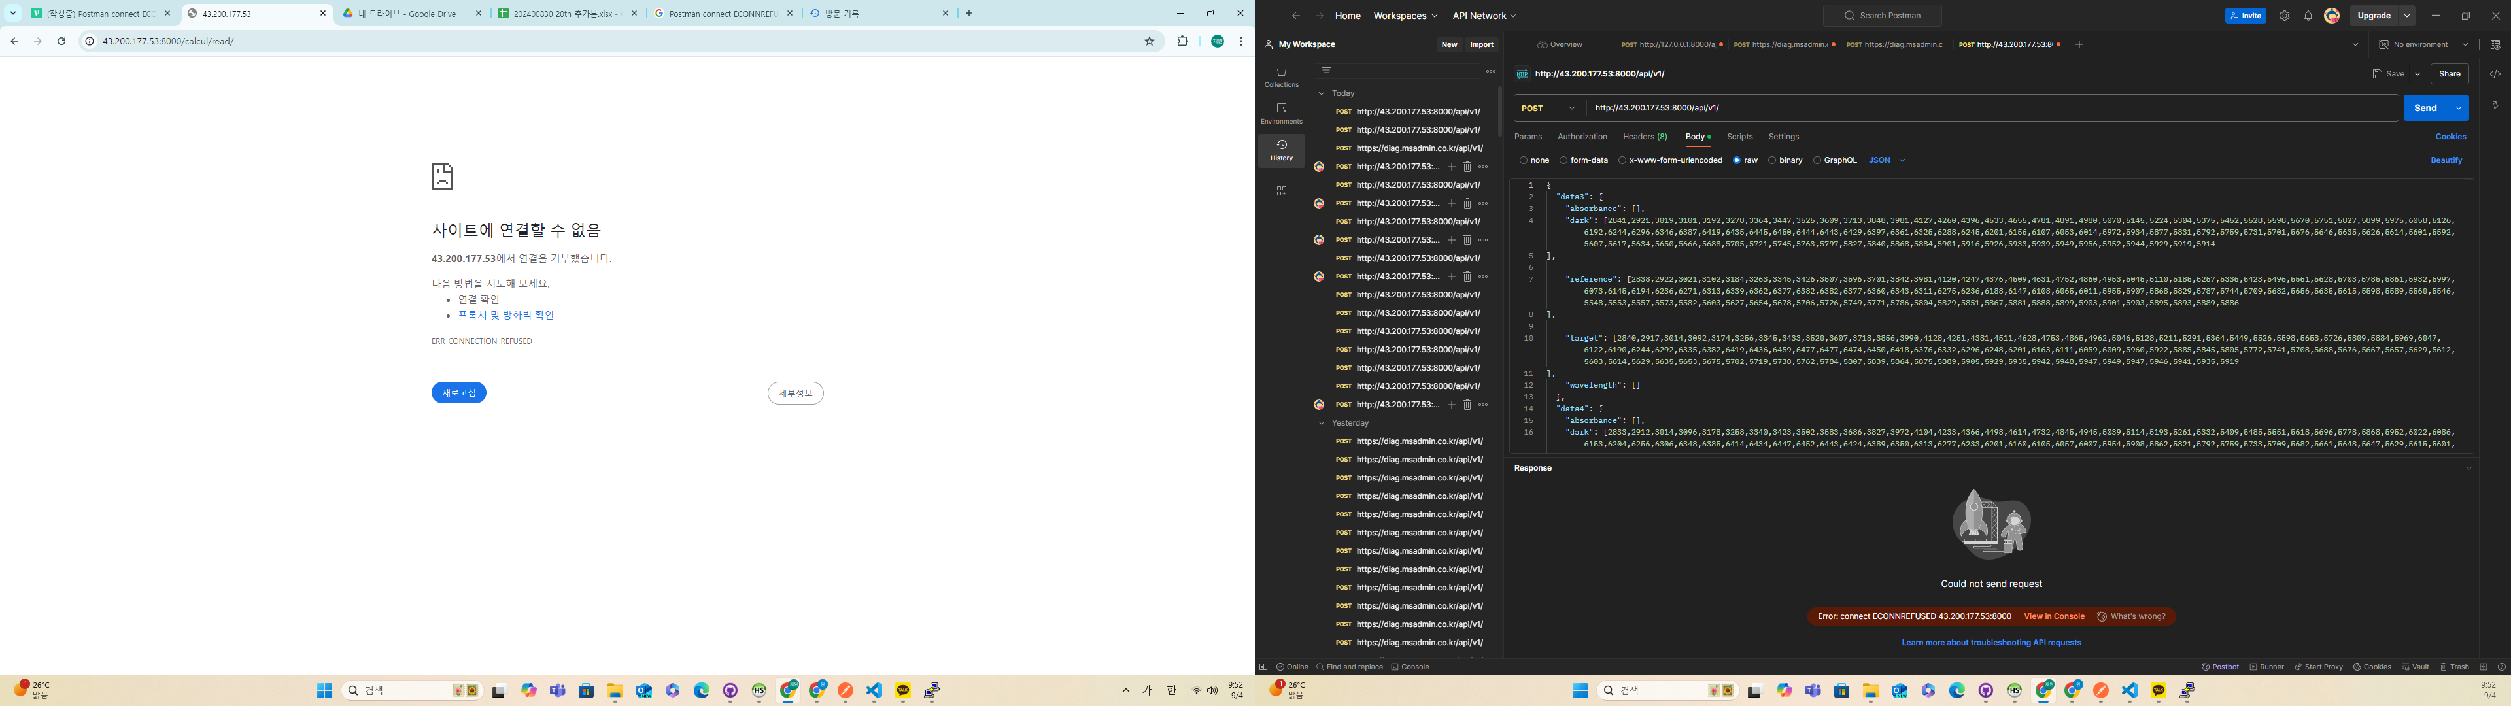Open Postman user avatar menu
The height and width of the screenshot is (706, 2511).
coord(2332,16)
